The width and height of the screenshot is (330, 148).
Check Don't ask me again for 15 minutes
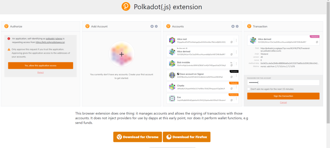tap(249, 89)
